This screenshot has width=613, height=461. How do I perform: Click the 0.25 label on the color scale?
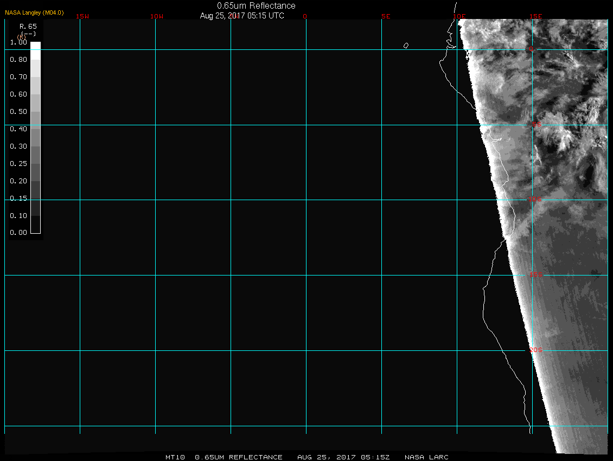click(18, 164)
